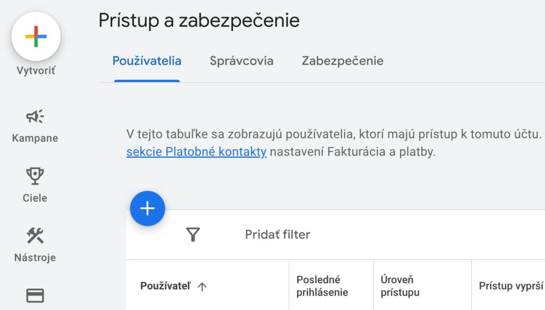The width and height of the screenshot is (545, 310).
Task: Switch to the Správcovia tab
Action: tap(242, 61)
